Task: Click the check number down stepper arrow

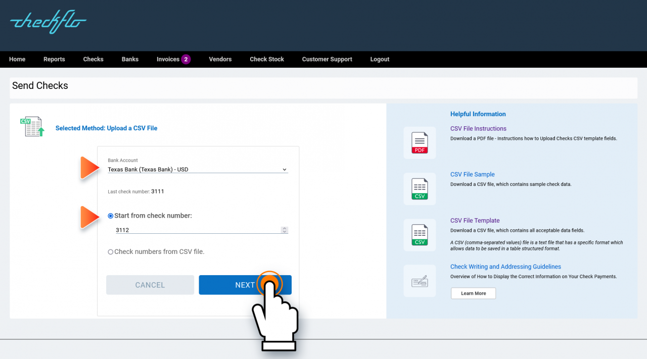Action: 284,231
